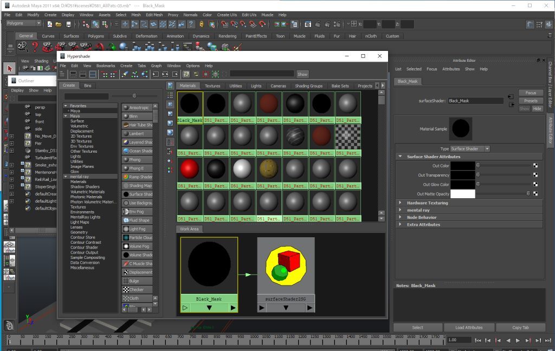Click the Out Matte Opacity white swatch
The image size is (555, 351).
click(x=463, y=193)
